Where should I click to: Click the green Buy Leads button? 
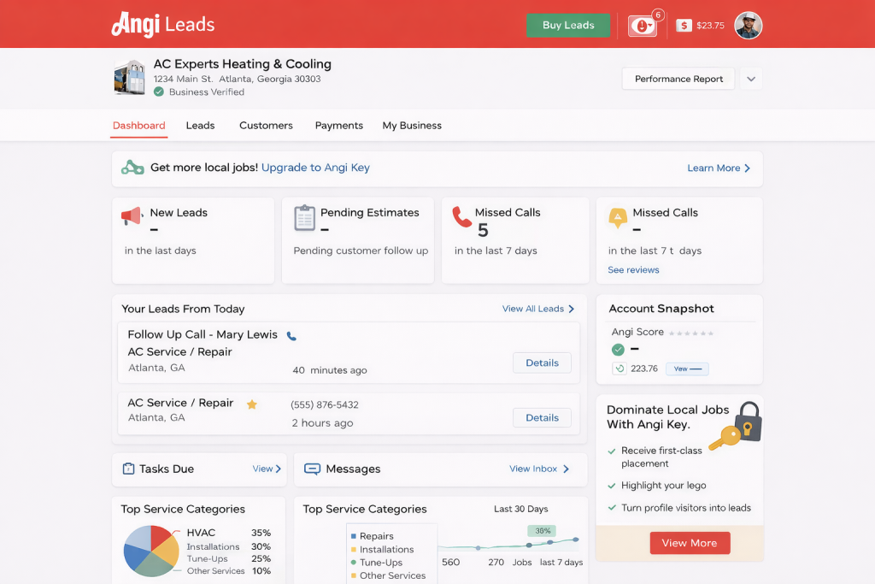coord(568,25)
